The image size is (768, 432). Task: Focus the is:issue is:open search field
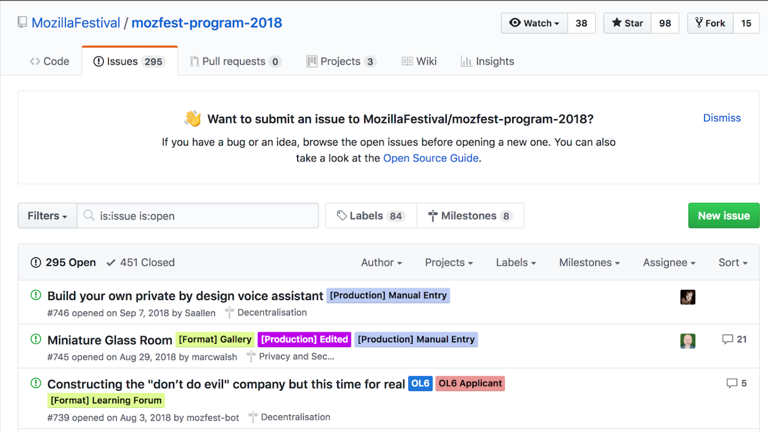click(x=198, y=216)
